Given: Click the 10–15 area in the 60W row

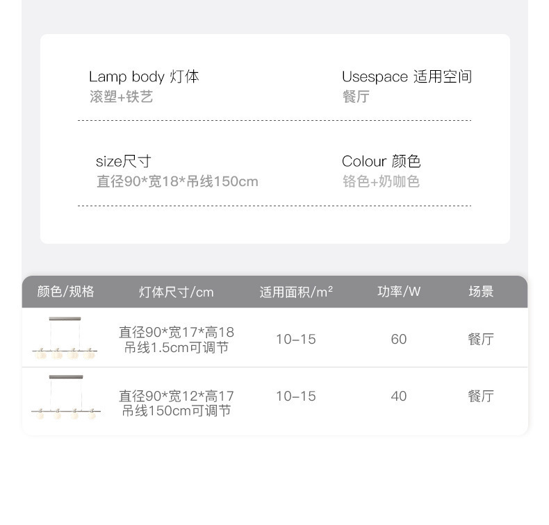Looking at the screenshot, I should (296, 339).
